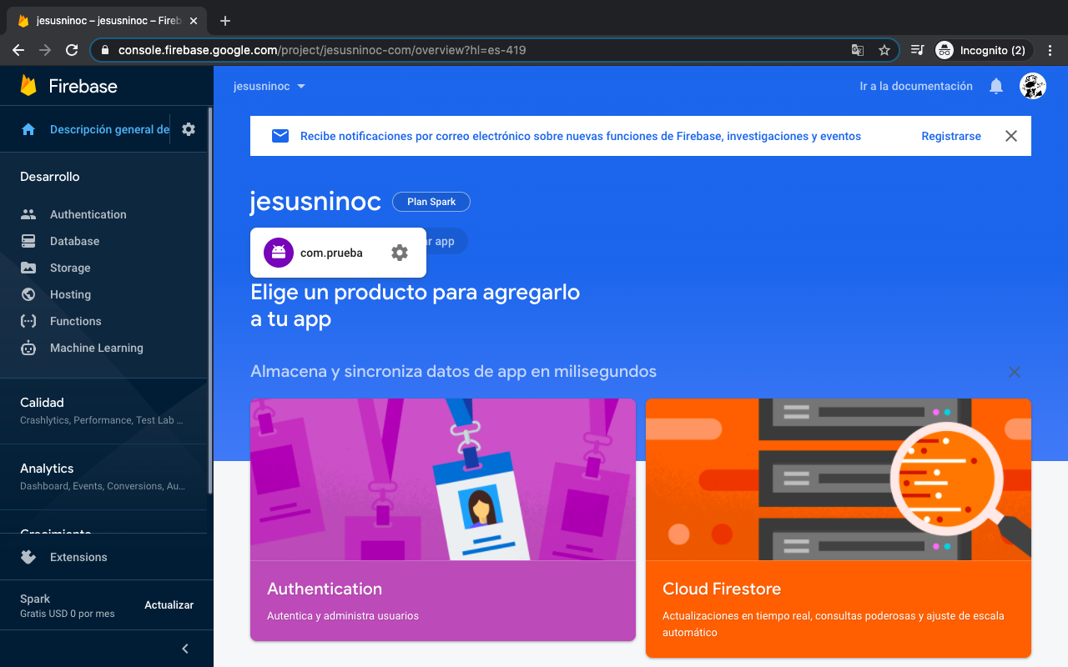1068x667 pixels.
Task: Go back in browser
Action: 18,50
